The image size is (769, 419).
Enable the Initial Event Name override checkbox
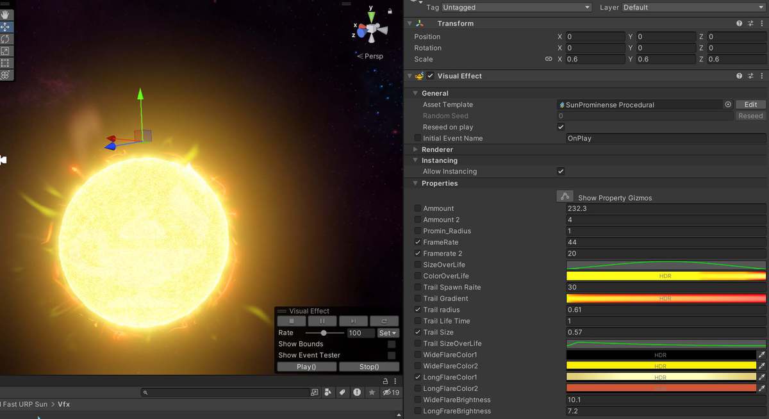pyautogui.click(x=418, y=138)
